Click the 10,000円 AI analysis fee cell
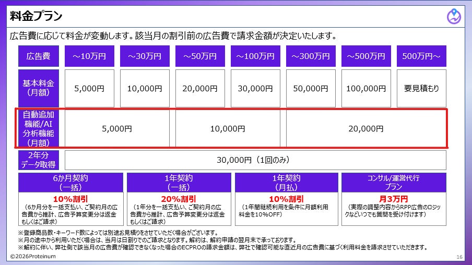The width and height of the screenshot is (472, 265). click(x=228, y=128)
